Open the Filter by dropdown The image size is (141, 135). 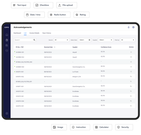[x=128, y=40]
